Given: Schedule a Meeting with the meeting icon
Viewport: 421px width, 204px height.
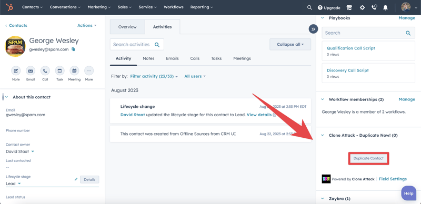Looking at the screenshot, I should [74, 71].
